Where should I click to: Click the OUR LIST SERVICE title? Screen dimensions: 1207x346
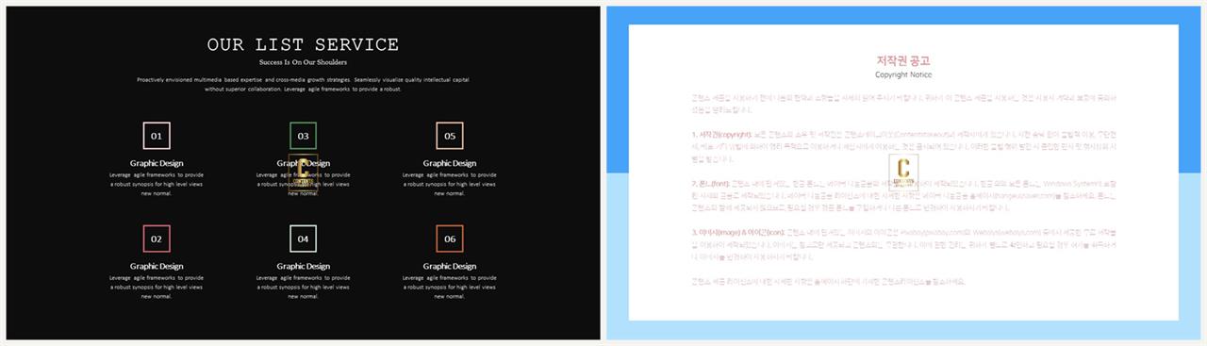[x=303, y=44]
